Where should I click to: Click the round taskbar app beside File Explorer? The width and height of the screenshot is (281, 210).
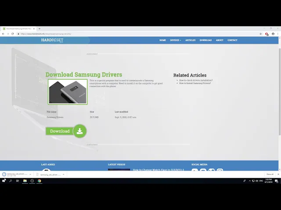[32, 181]
